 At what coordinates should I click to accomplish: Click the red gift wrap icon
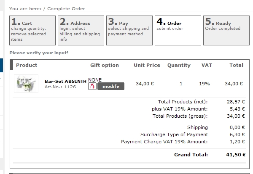[92, 86]
